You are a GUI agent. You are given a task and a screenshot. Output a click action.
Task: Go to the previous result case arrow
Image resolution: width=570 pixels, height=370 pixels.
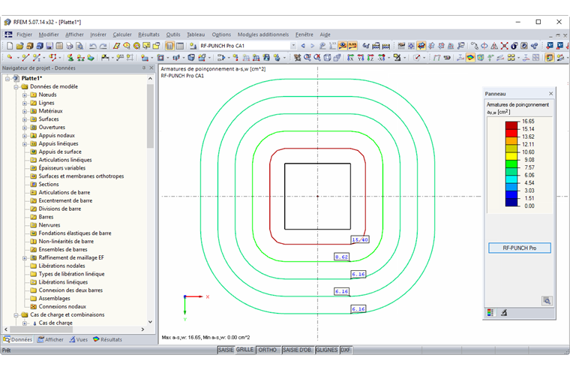point(303,46)
